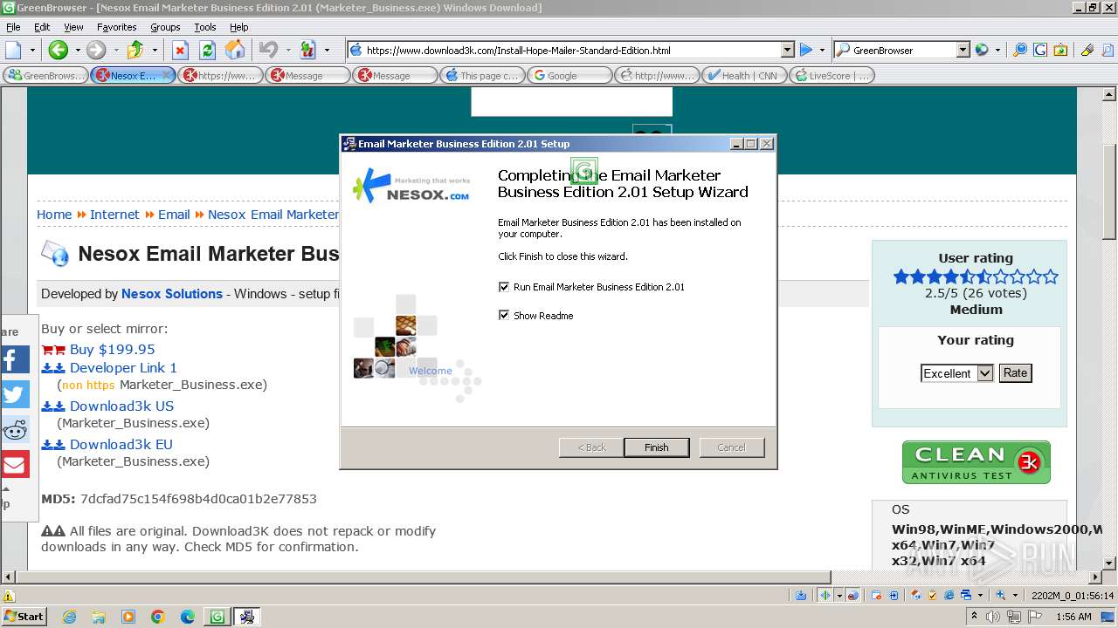Click the Internet breadcrumb link

(x=114, y=215)
